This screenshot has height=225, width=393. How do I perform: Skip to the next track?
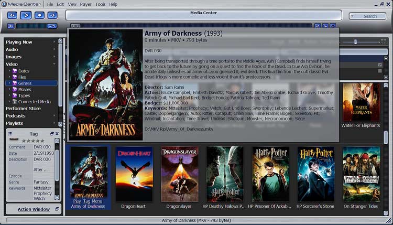[x=53, y=15]
